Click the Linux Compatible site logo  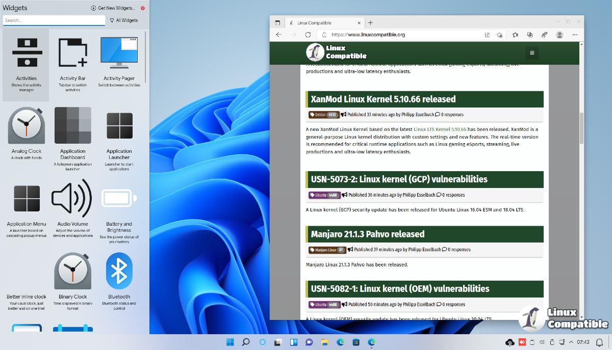pos(337,52)
